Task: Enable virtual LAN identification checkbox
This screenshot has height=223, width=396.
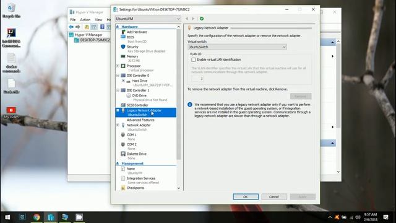Action: (x=194, y=59)
